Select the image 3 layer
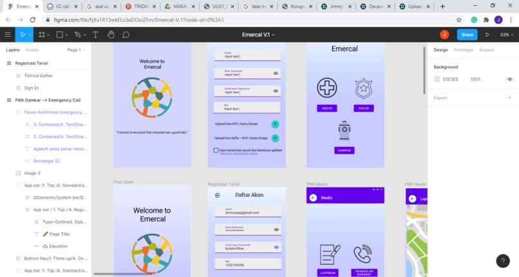 [32, 173]
